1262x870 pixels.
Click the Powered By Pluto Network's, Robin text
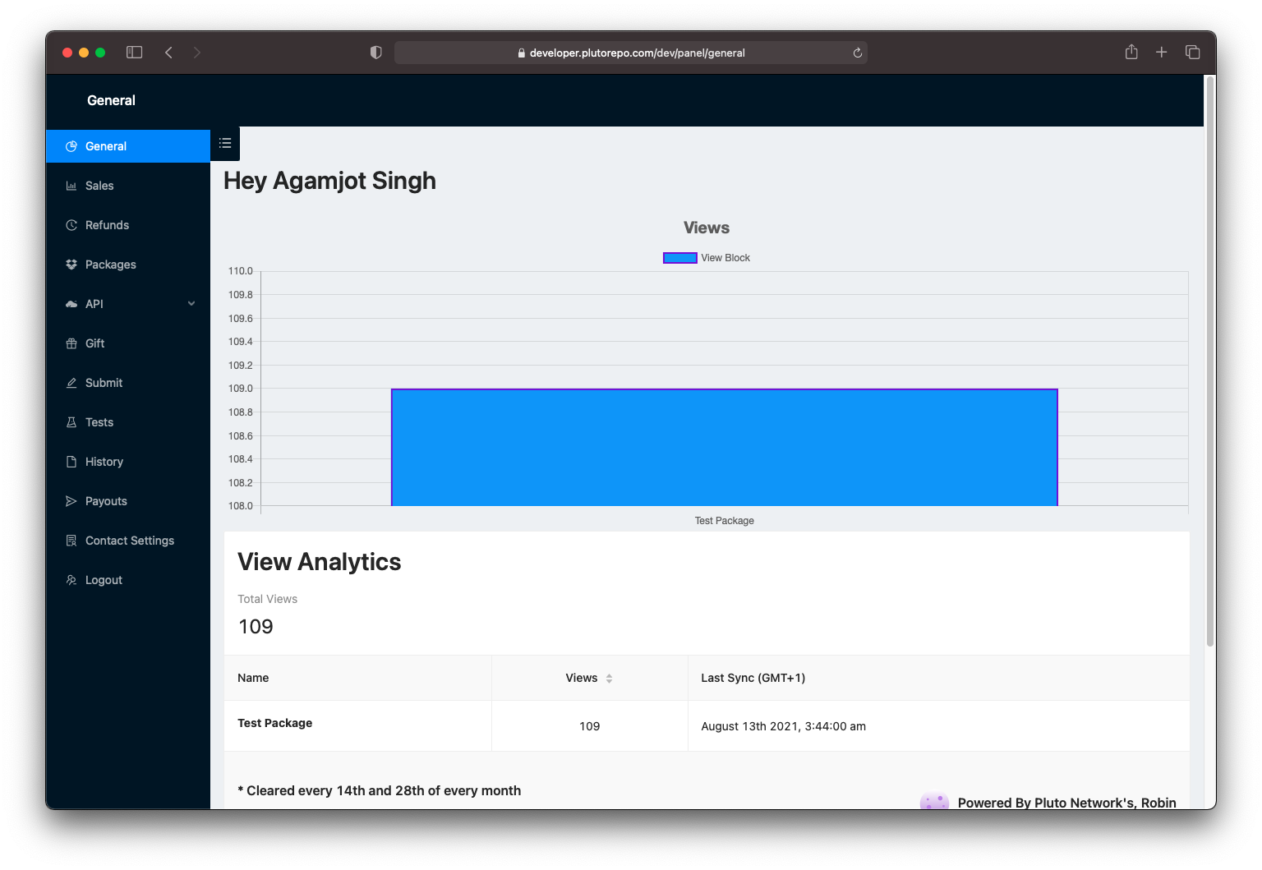(1066, 803)
